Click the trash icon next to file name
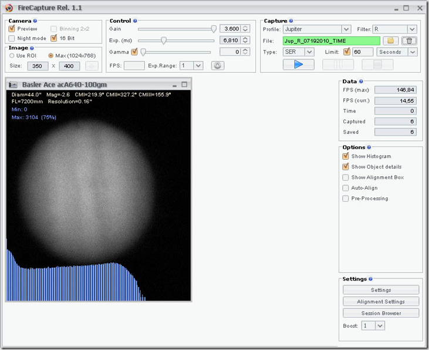Screen dimensions: 429x350 (x=409, y=41)
